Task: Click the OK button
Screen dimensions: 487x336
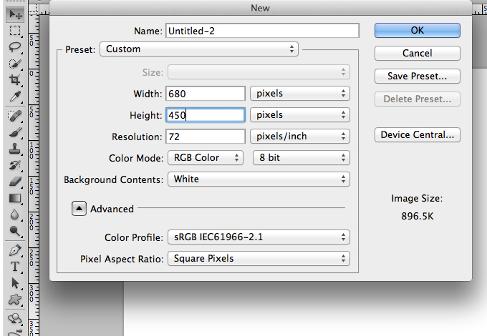Action: [x=417, y=30]
